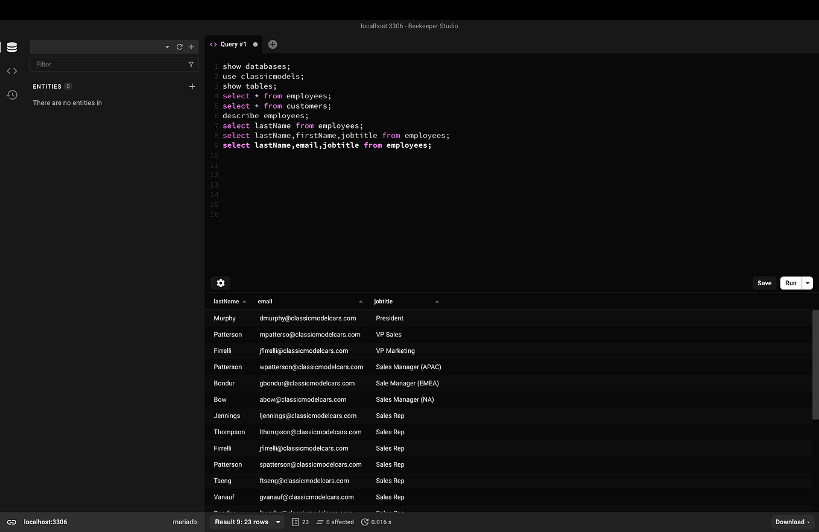
Task: Open the Run button dropdown arrow
Action: 807,283
